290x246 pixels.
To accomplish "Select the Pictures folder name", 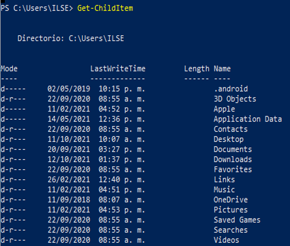I will (230, 210).
